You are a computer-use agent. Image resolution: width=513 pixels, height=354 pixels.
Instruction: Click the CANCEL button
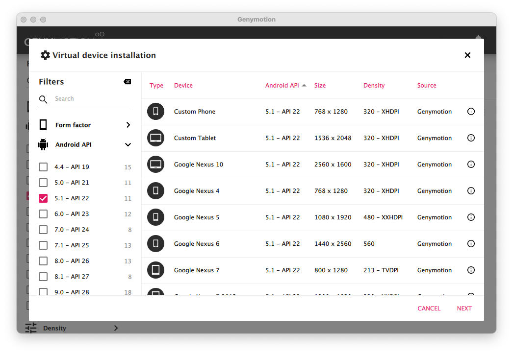point(429,308)
